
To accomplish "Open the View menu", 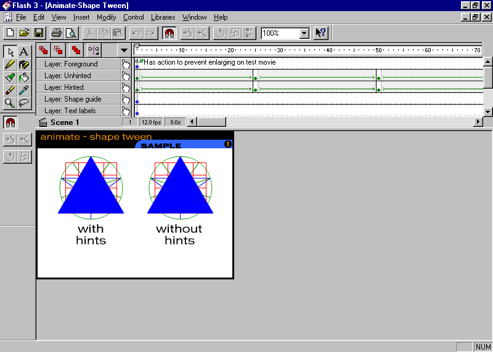I will (59, 17).
